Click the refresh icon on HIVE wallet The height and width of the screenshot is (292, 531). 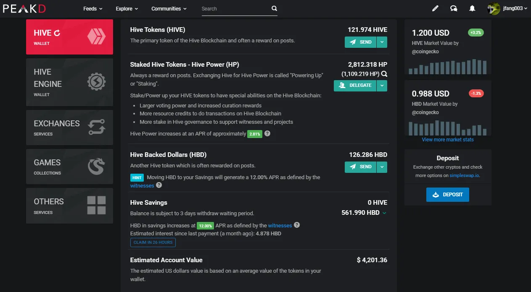pos(57,33)
